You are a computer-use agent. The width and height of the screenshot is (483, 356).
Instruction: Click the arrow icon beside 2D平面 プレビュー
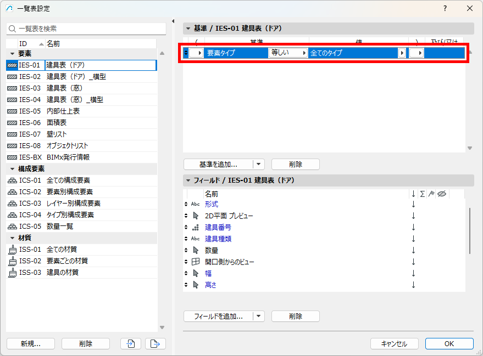coord(196,216)
